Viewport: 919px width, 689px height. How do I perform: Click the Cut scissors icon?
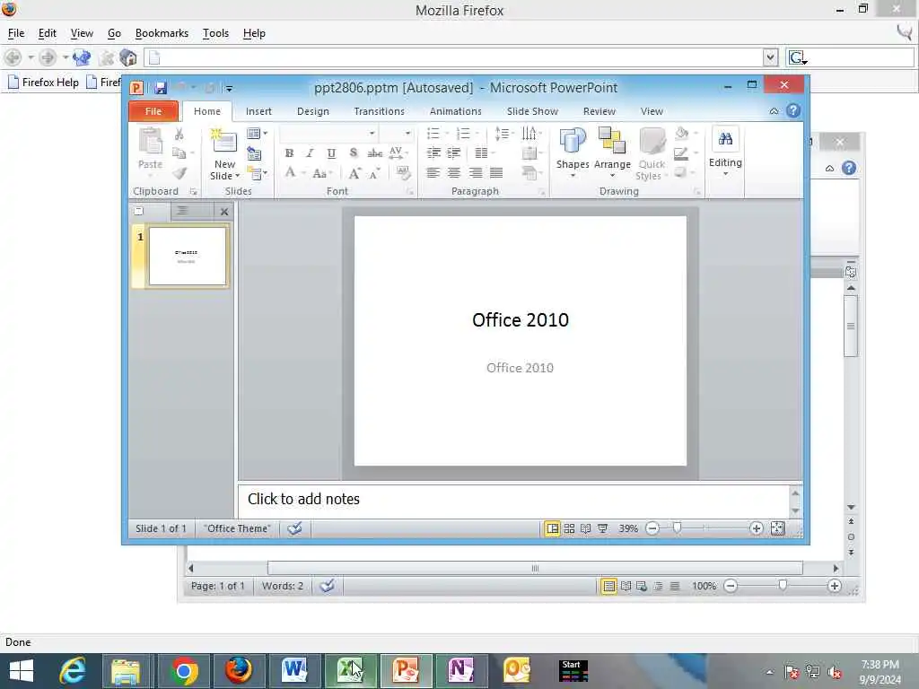tap(179, 135)
